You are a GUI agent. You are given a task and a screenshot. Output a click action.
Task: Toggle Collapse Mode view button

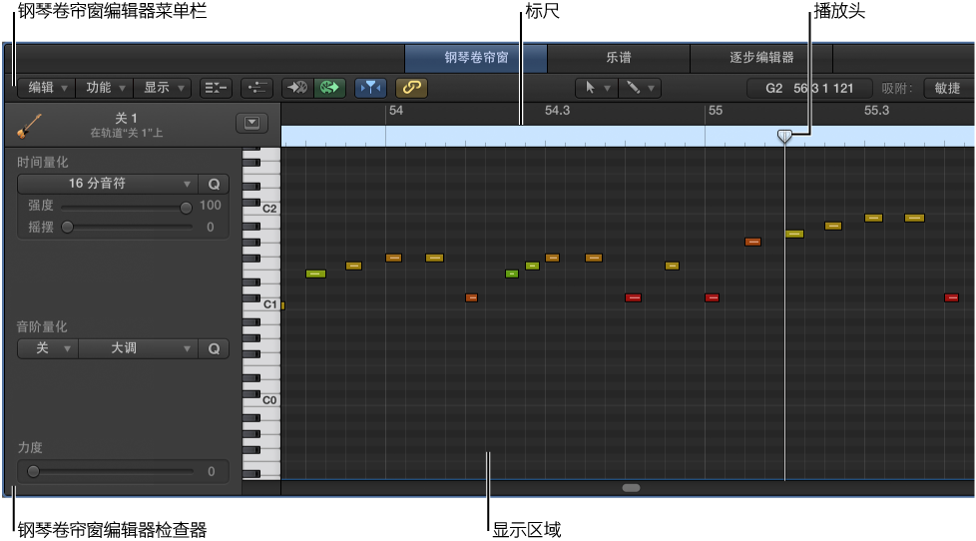(216, 88)
